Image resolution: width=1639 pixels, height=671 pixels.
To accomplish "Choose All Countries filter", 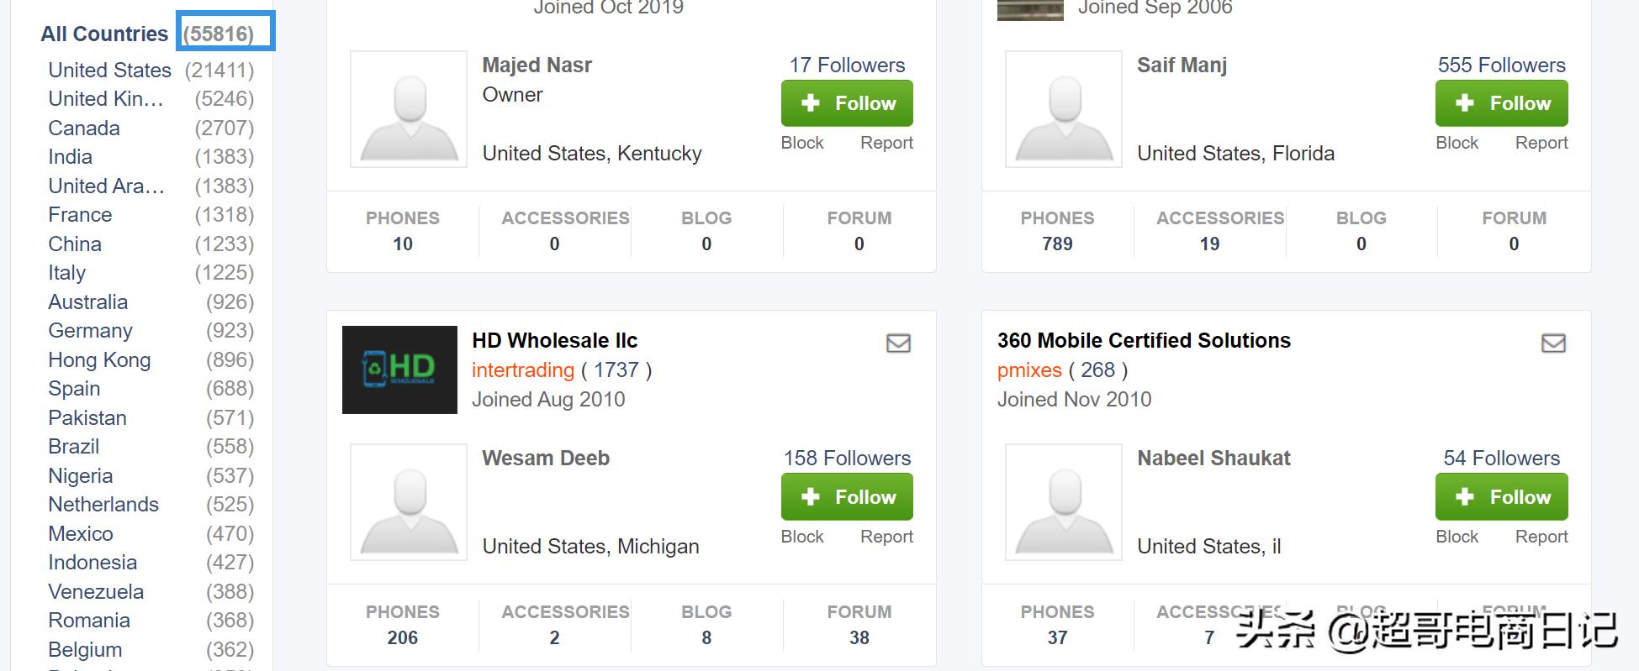I will point(104,34).
